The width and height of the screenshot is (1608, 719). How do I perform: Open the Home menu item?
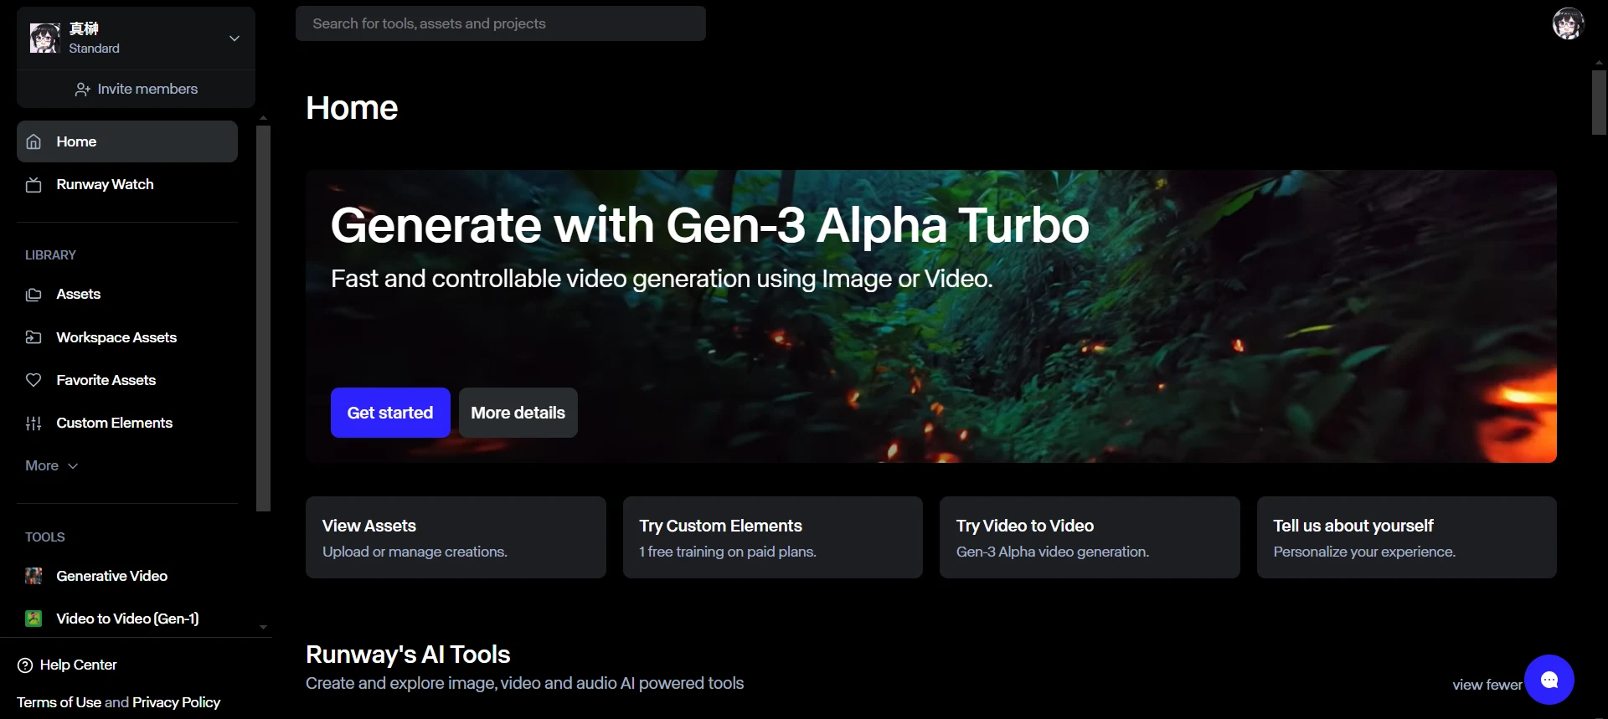coord(127,141)
